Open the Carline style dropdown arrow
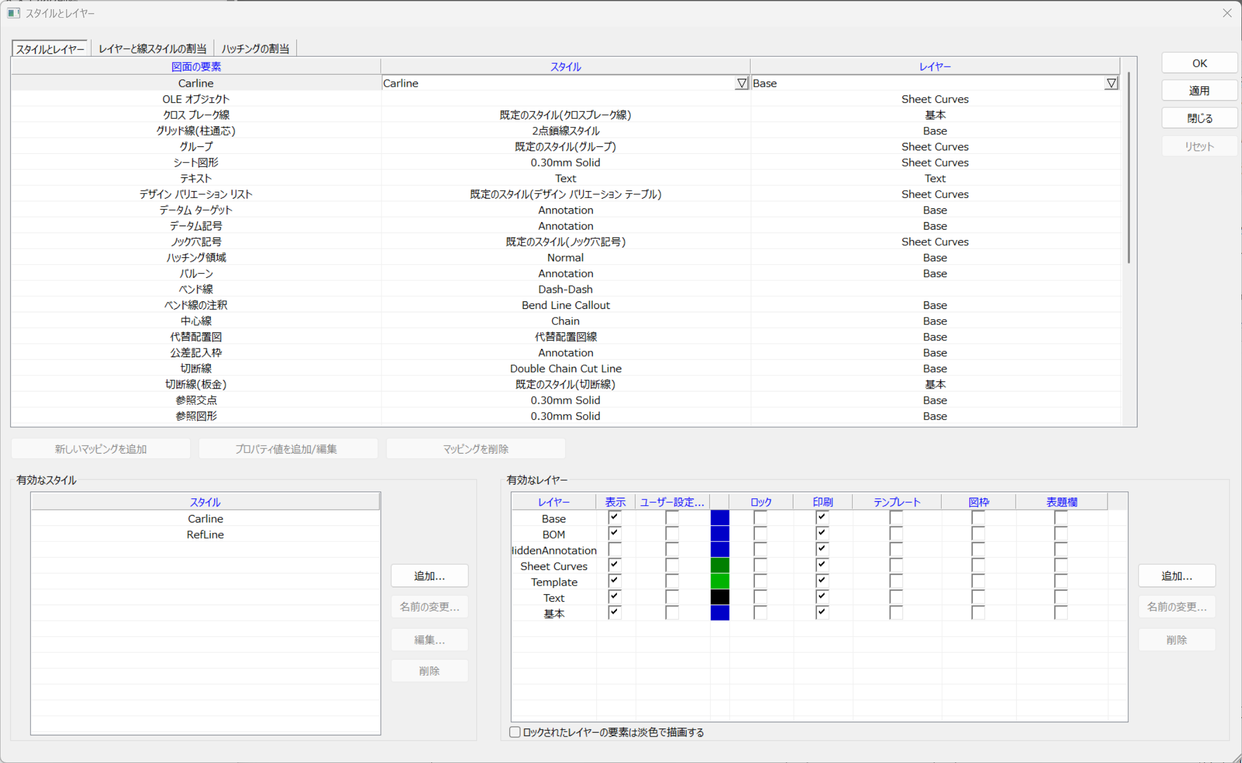1242x763 pixels. [x=742, y=83]
